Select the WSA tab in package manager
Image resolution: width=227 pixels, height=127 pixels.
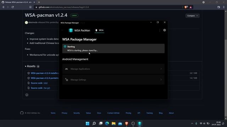click(x=99, y=30)
